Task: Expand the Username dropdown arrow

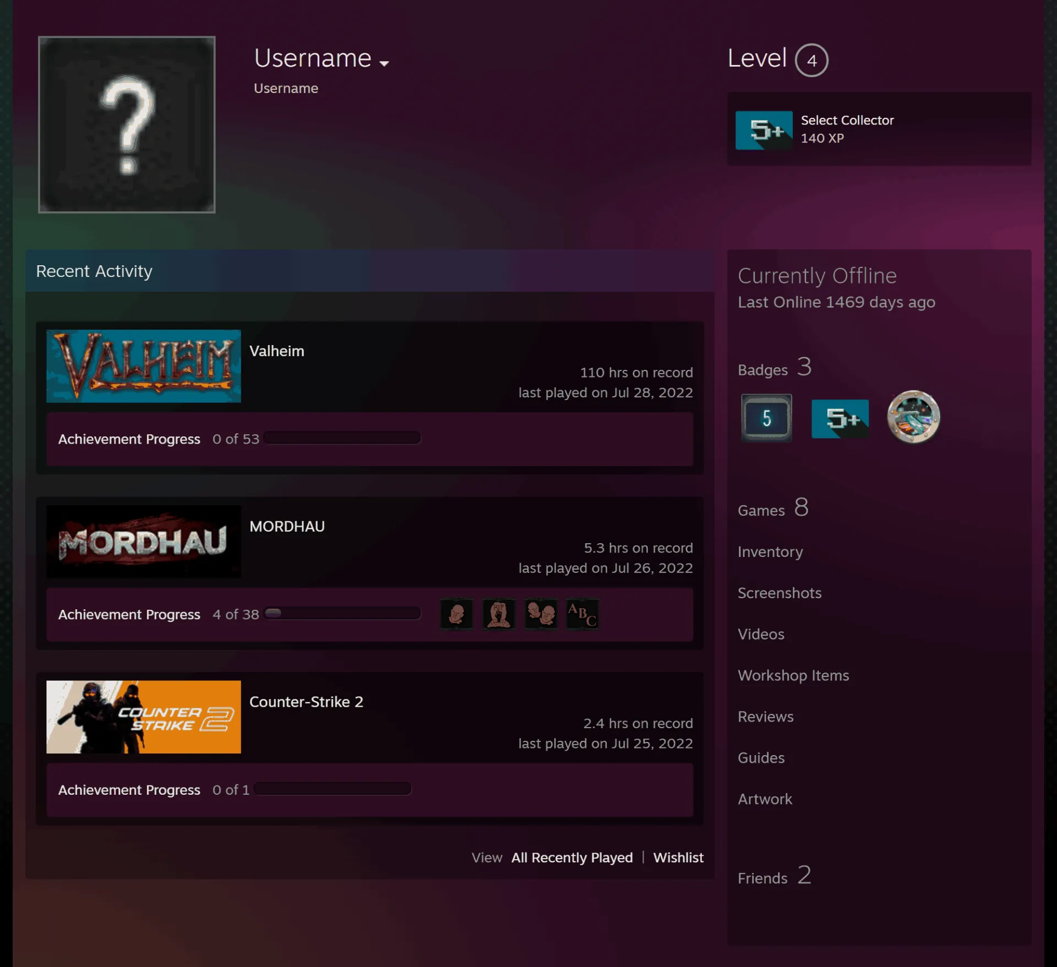Action: (384, 63)
